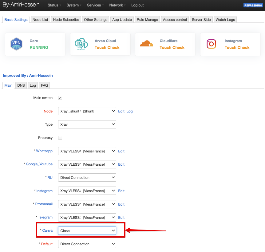Image resolution: width=265 pixels, height=252 pixels.
Task: Click the Instagram logo icon
Action: (x=211, y=44)
